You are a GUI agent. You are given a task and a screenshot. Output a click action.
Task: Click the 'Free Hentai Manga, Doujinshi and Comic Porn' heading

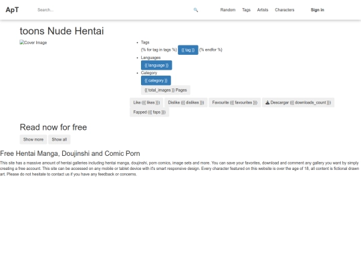(70, 153)
